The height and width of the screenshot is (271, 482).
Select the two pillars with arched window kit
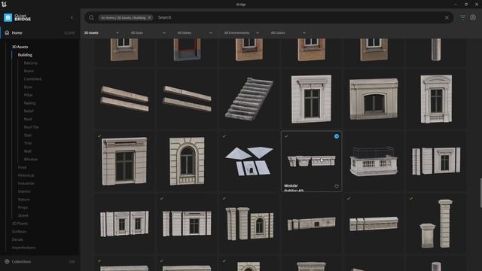pyautogui.click(x=249, y=224)
